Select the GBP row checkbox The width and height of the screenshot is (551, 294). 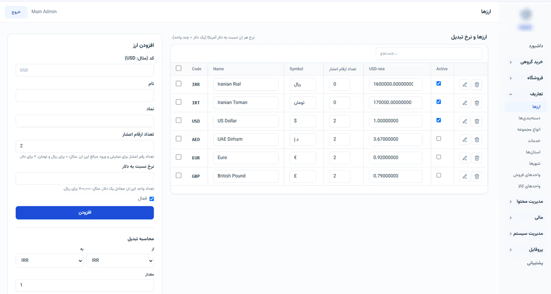(179, 176)
